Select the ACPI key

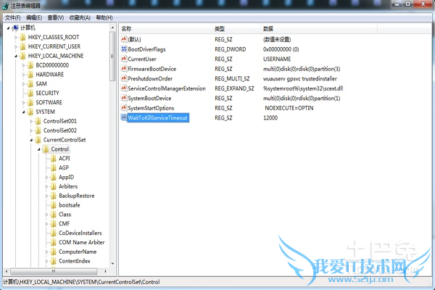point(65,159)
